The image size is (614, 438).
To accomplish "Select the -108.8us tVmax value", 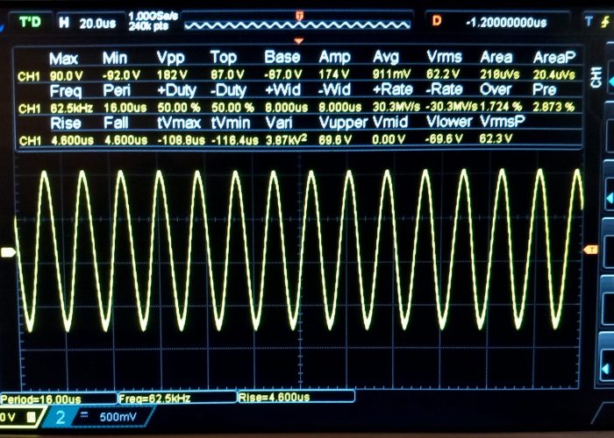I will coord(182,140).
